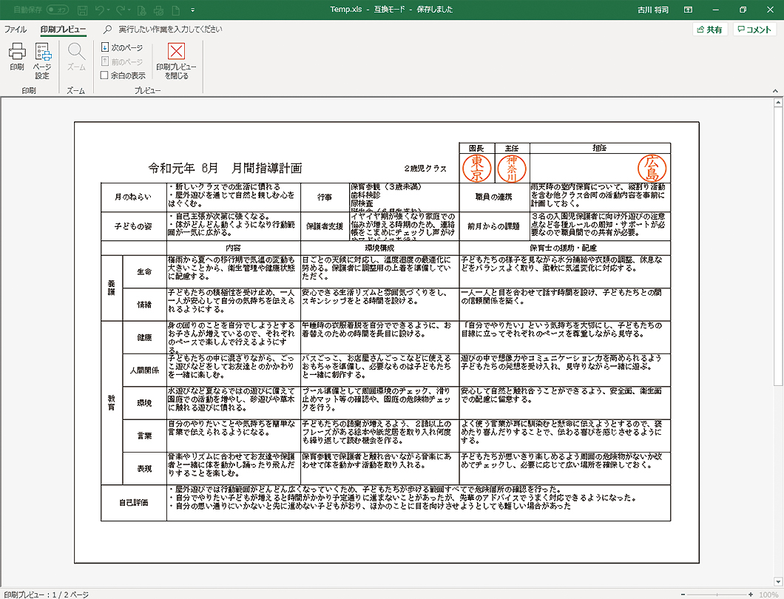Click the vertical scrollbar down arrow

click(x=777, y=581)
